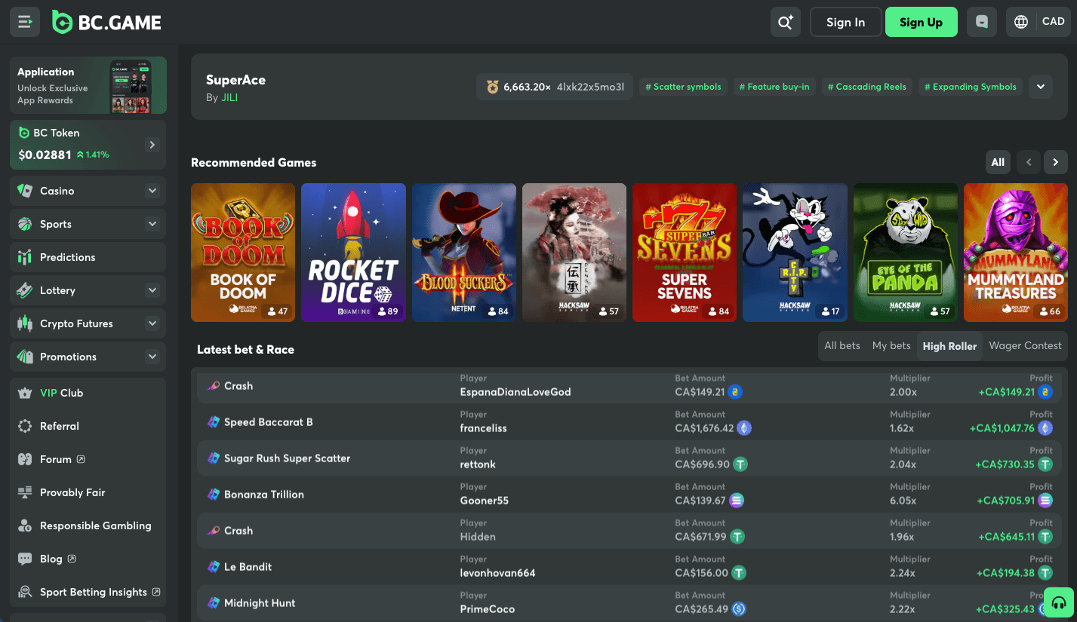Click player name franceliss

click(x=484, y=428)
